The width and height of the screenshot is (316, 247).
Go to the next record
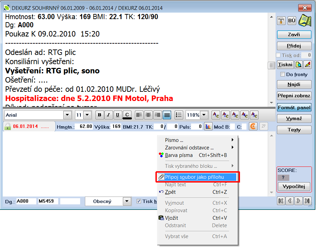(298, 201)
